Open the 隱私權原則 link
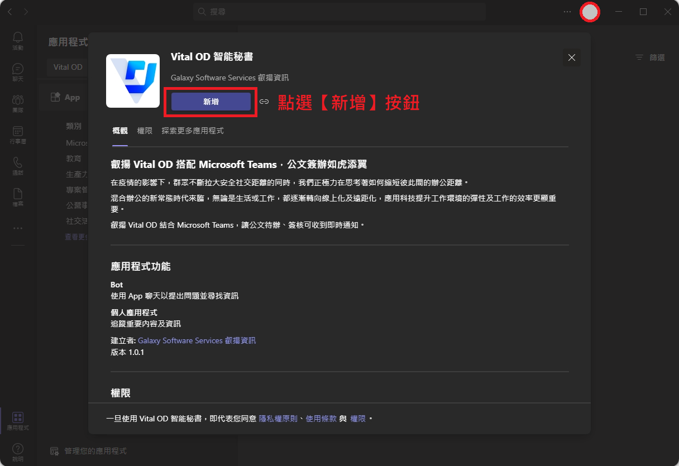This screenshot has height=466, width=679. point(278,419)
